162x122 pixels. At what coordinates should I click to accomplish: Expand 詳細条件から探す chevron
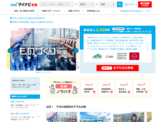(x=38, y=84)
